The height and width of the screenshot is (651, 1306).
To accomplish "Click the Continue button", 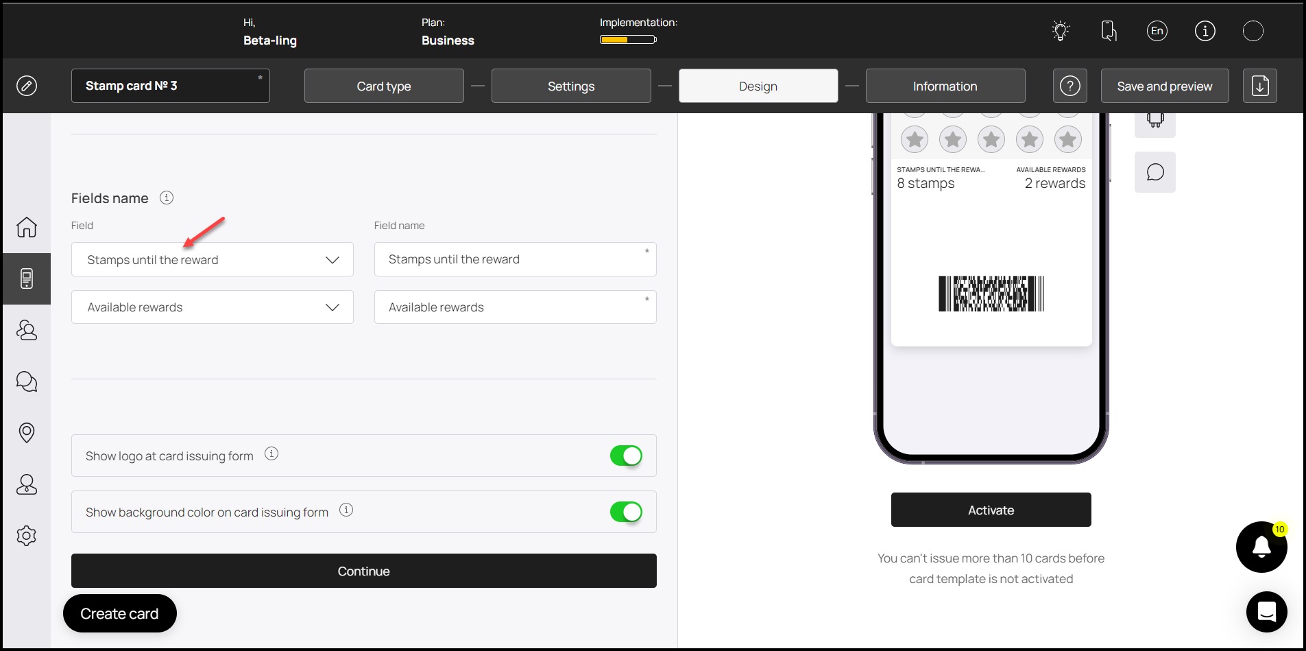I will pyautogui.click(x=364, y=571).
